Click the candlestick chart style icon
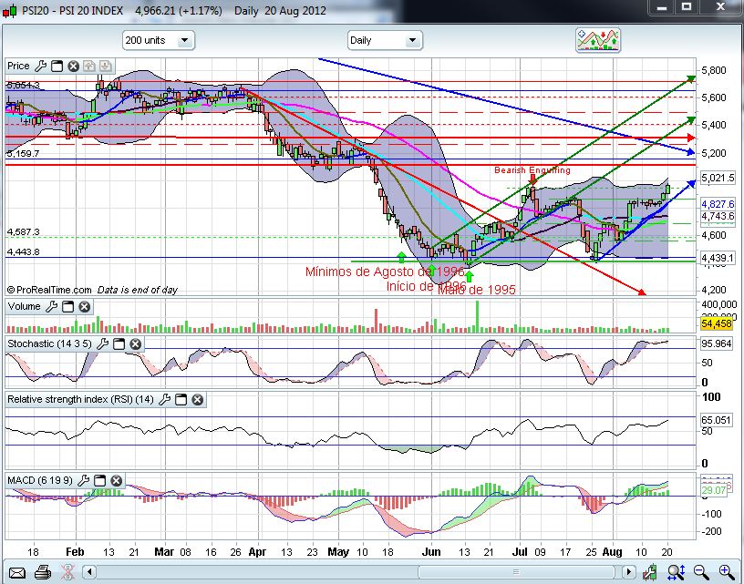Image resolution: width=744 pixels, height=584 pixels. tap(650, 572)
